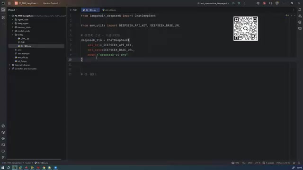
Task: Open the AI chat panel icon
Action: tap(300, 16)
